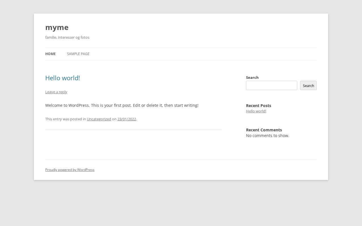Click the tagline "familie, interesser og fotos"
362x226 pixels.
(67, 37)
